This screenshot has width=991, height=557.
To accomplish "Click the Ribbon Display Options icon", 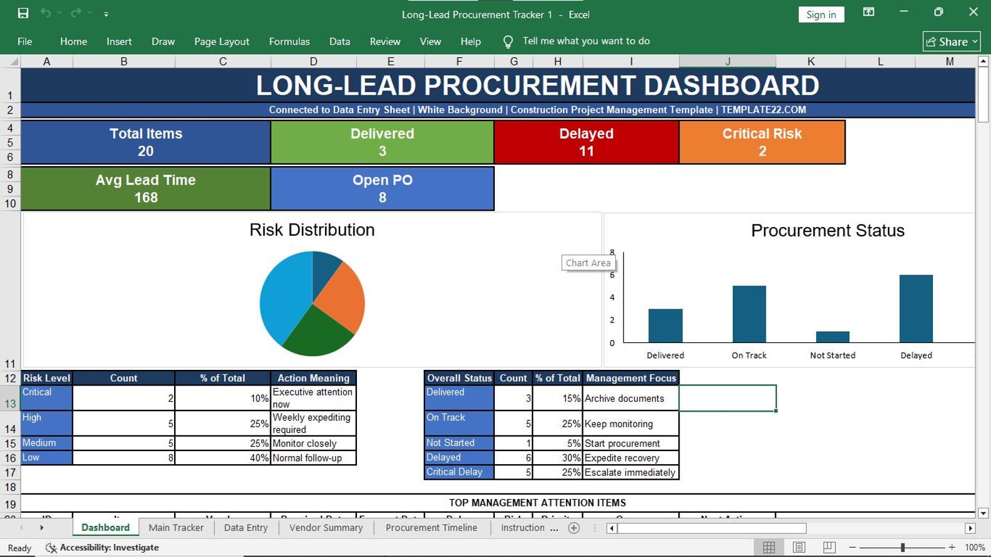I will (x=868, y=12).
